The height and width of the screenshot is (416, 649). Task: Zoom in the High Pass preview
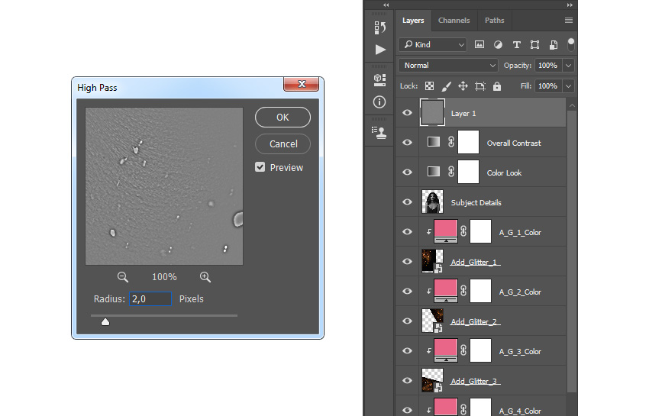pos(205,277)
